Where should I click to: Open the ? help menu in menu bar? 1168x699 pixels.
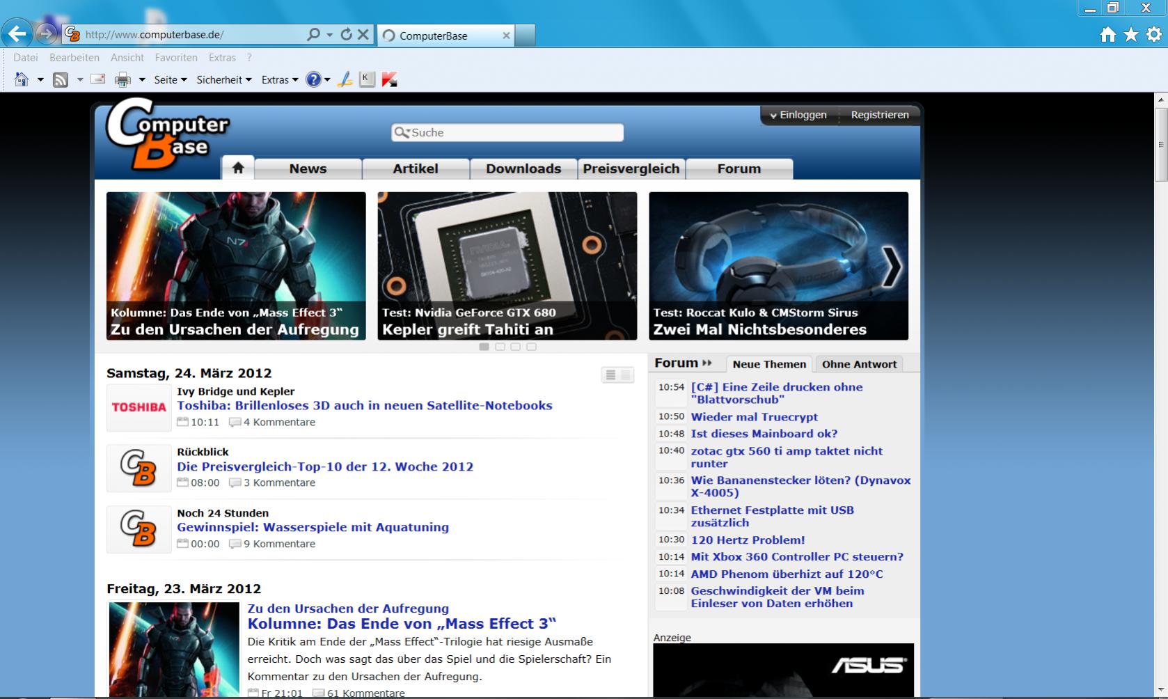pos(249,58)
